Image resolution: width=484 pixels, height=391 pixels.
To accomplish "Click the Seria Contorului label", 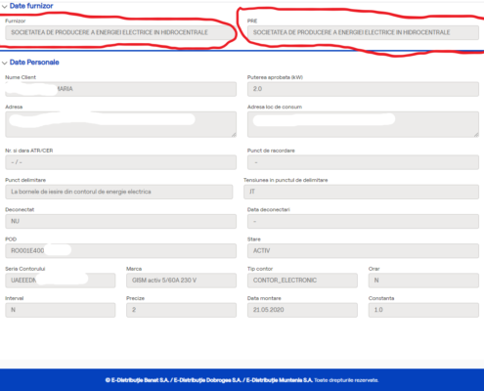I will tap(25, 269).
